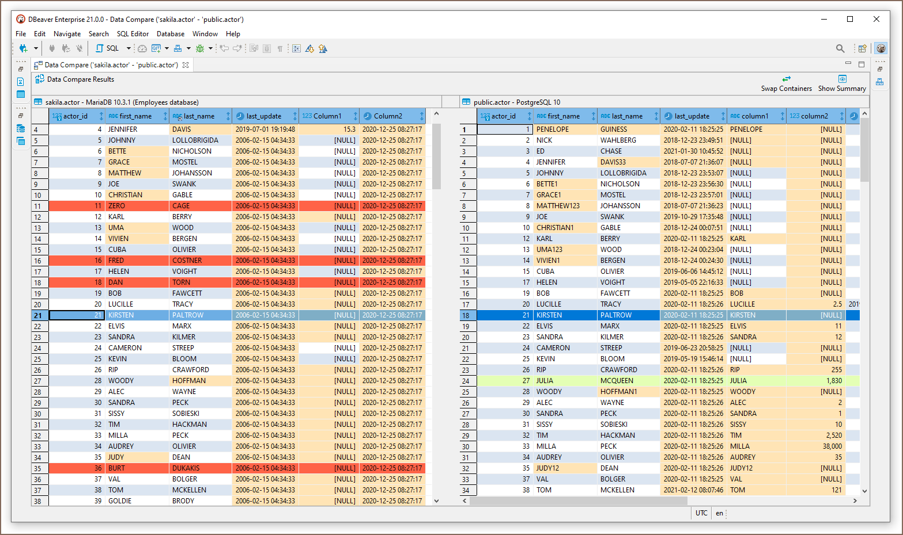This screenshot has height=535, width=903.
Task: Open the Window menu
Action: pos(205,34)
